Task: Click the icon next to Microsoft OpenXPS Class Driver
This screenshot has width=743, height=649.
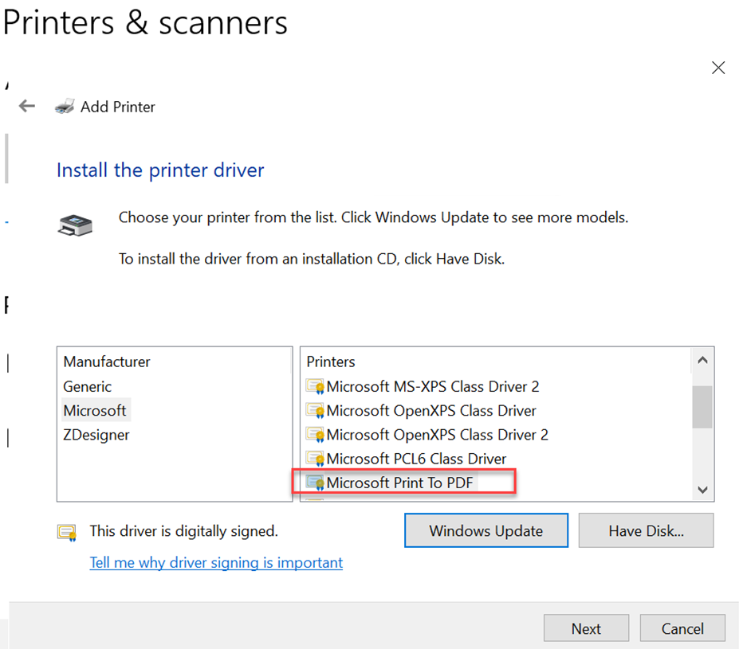Action: coord(316,411)
